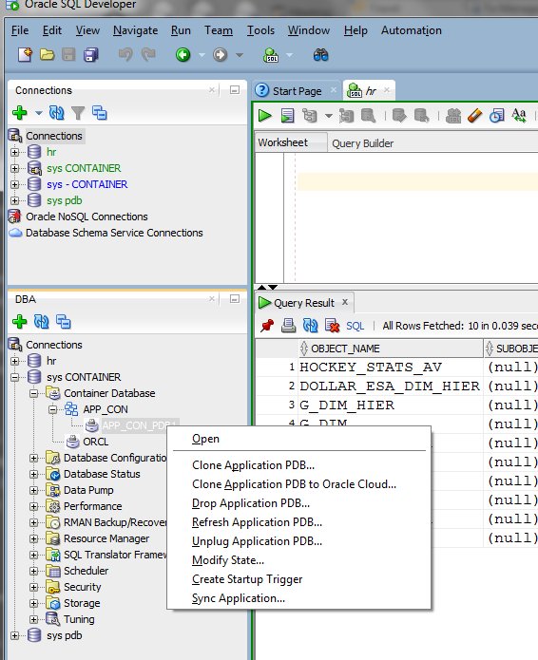Refresh the Query Result grid

(310, 326)
